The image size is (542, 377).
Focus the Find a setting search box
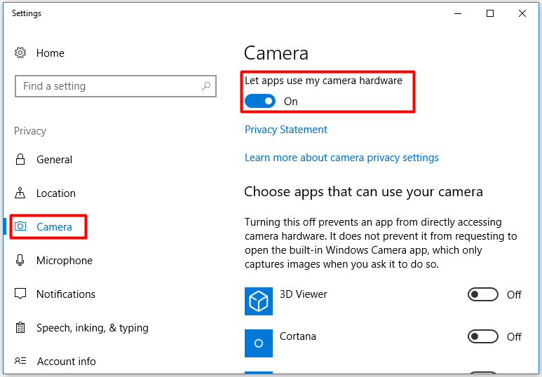[116, 86]
